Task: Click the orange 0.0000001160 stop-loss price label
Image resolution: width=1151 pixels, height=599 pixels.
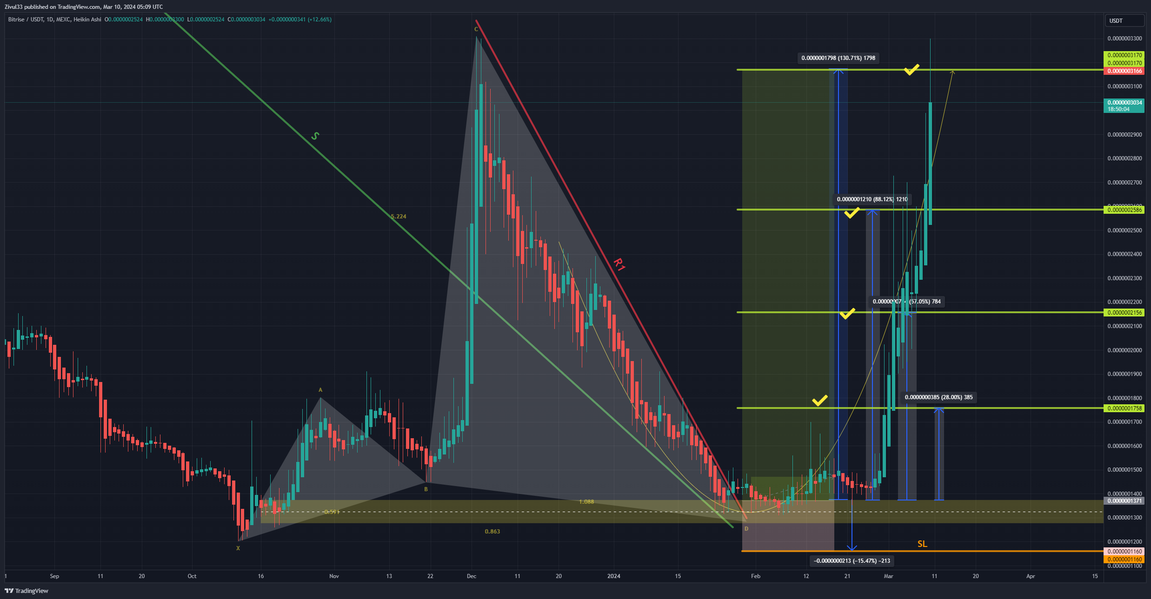Action: pos(1124,559)
